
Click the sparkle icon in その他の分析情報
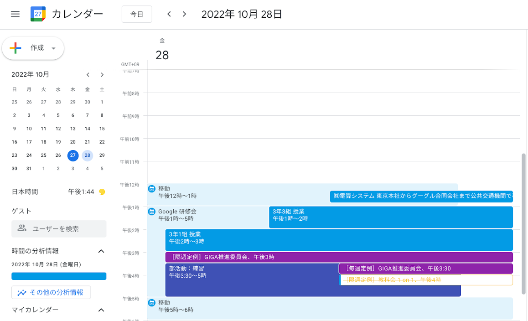tap(22, 292)
